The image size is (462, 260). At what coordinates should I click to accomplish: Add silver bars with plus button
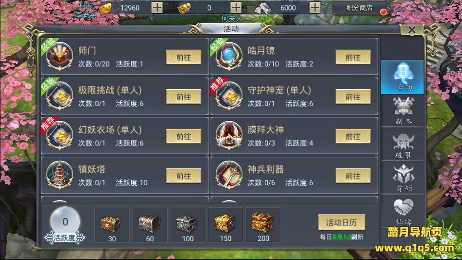(x=315, y=8)
